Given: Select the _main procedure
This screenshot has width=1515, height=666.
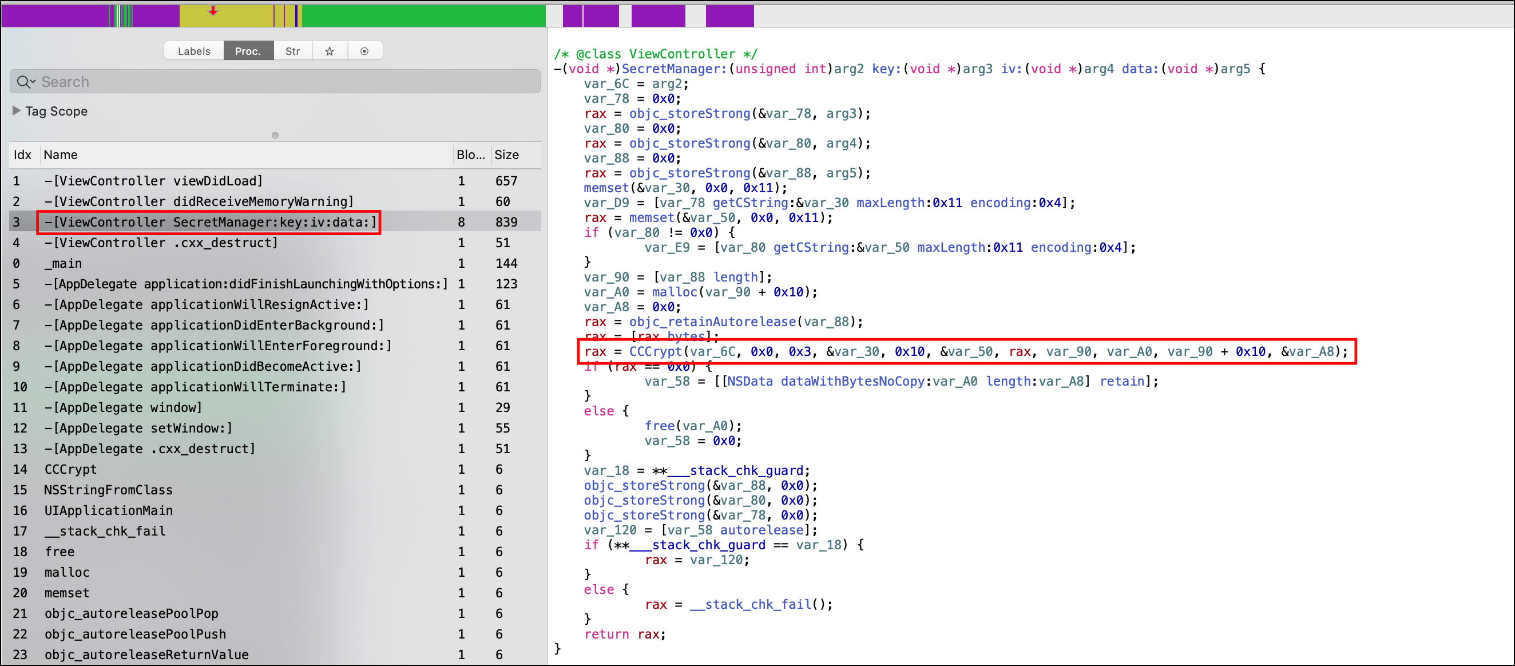Looking at the screenshot, I should [x=64, y=263].
